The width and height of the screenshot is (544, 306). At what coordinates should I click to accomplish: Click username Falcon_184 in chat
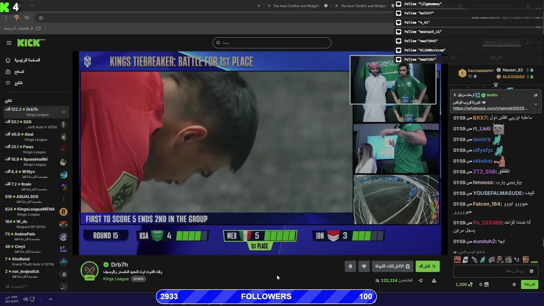pyautogui.click(x=487, y=204)
